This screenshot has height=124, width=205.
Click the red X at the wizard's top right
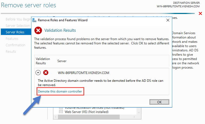[x=200, y=13]
